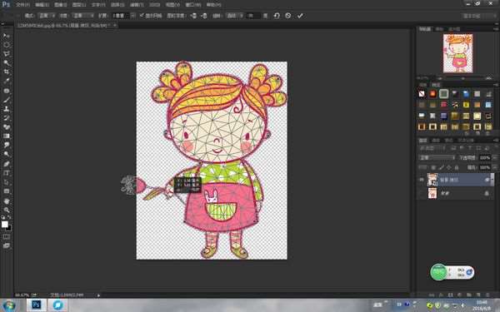
Task: Select the Quick Selection tool
Action: point(7,62)
